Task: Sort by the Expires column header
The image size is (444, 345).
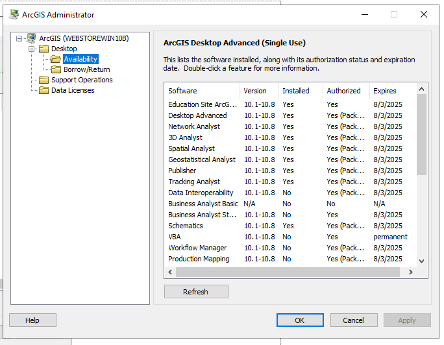Action: click(x=393, y=91)
